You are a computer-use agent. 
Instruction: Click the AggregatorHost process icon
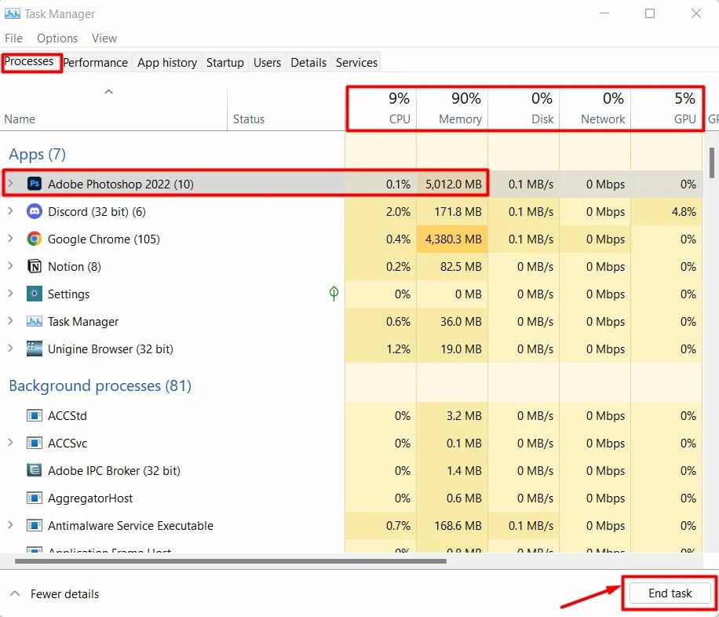coord(35,498)
